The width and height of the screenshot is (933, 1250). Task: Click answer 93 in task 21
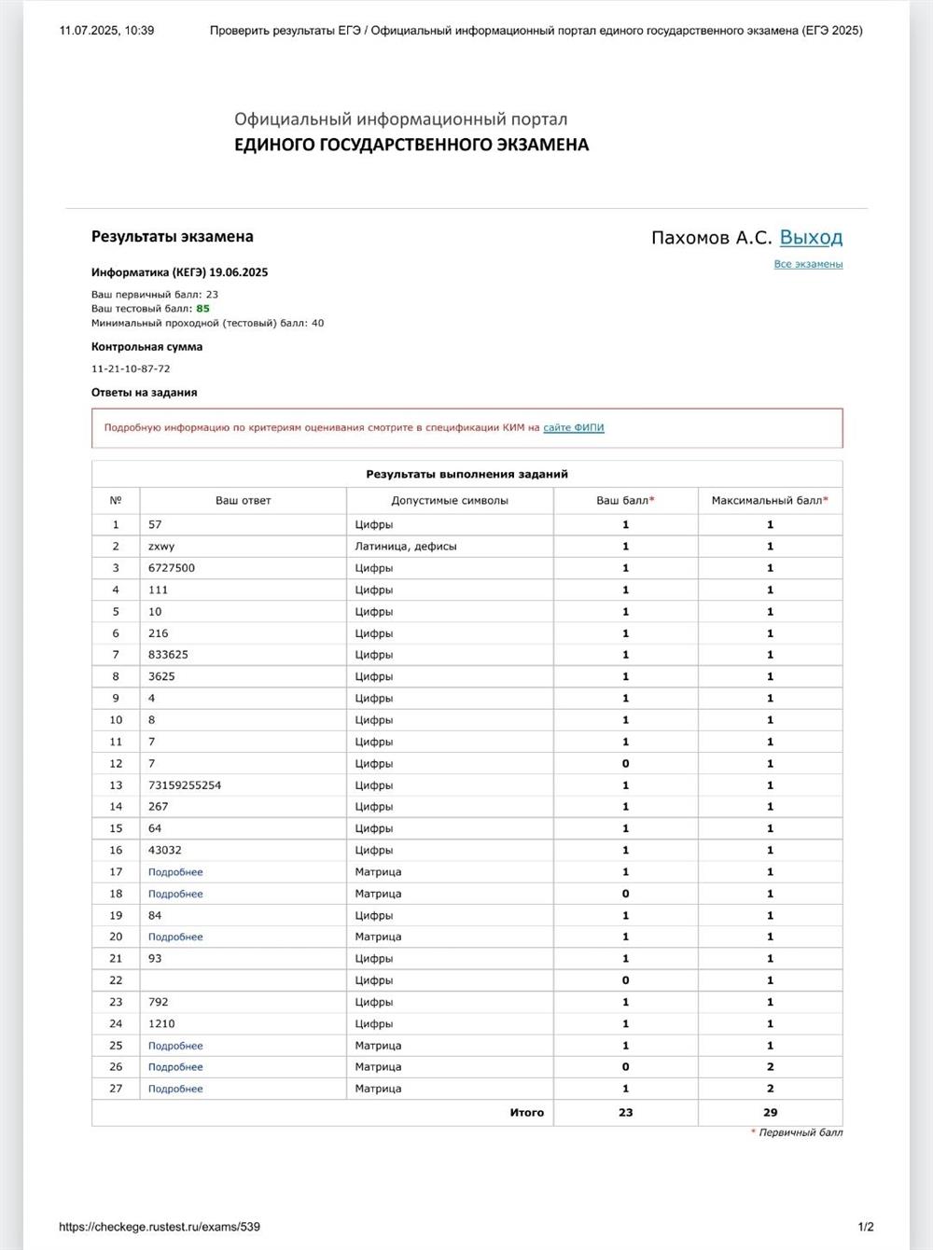pyautogui.click(x=155, y=959)
